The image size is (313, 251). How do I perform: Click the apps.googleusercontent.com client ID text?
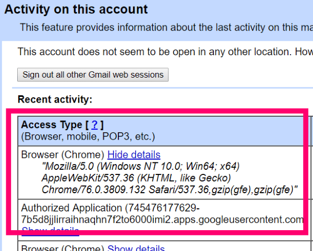click(x=162, y=220)
